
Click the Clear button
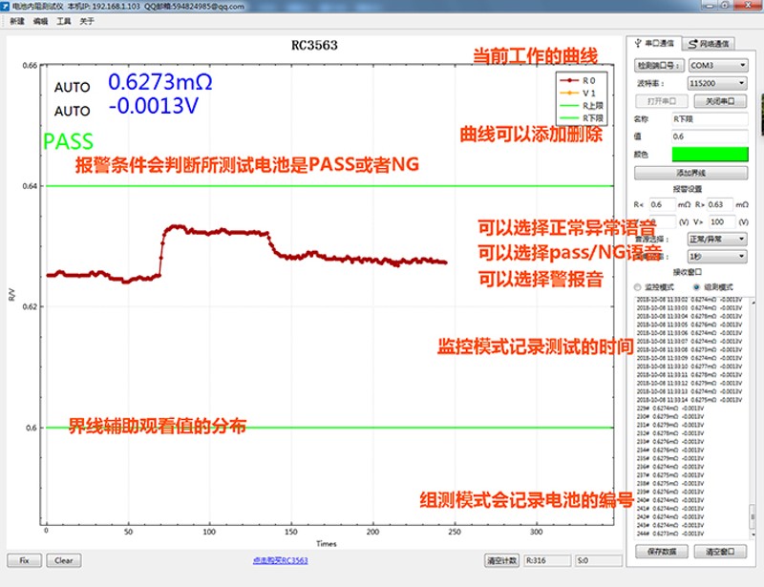point(64,560)
